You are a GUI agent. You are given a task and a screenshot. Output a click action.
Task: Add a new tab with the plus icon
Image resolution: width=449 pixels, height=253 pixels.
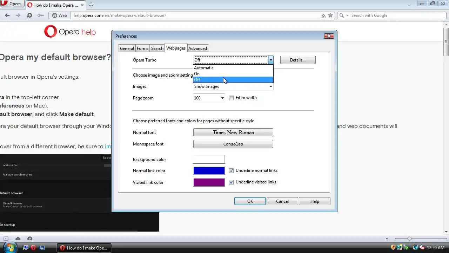91,5
